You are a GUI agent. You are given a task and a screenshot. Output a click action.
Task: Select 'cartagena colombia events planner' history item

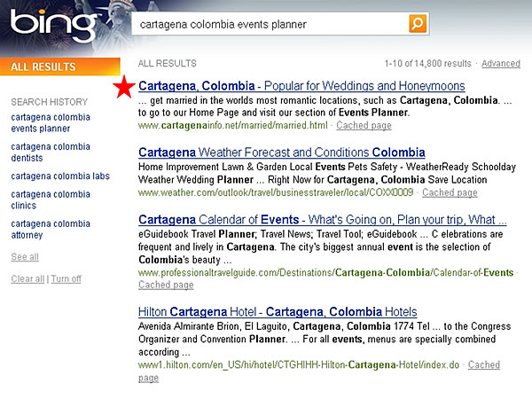tap(51, 122)
